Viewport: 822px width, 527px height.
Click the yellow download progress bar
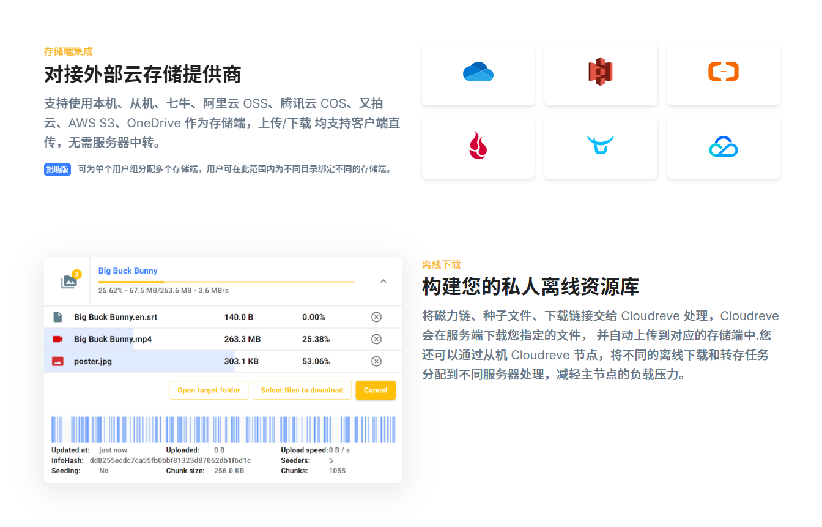tap(226, 282)
